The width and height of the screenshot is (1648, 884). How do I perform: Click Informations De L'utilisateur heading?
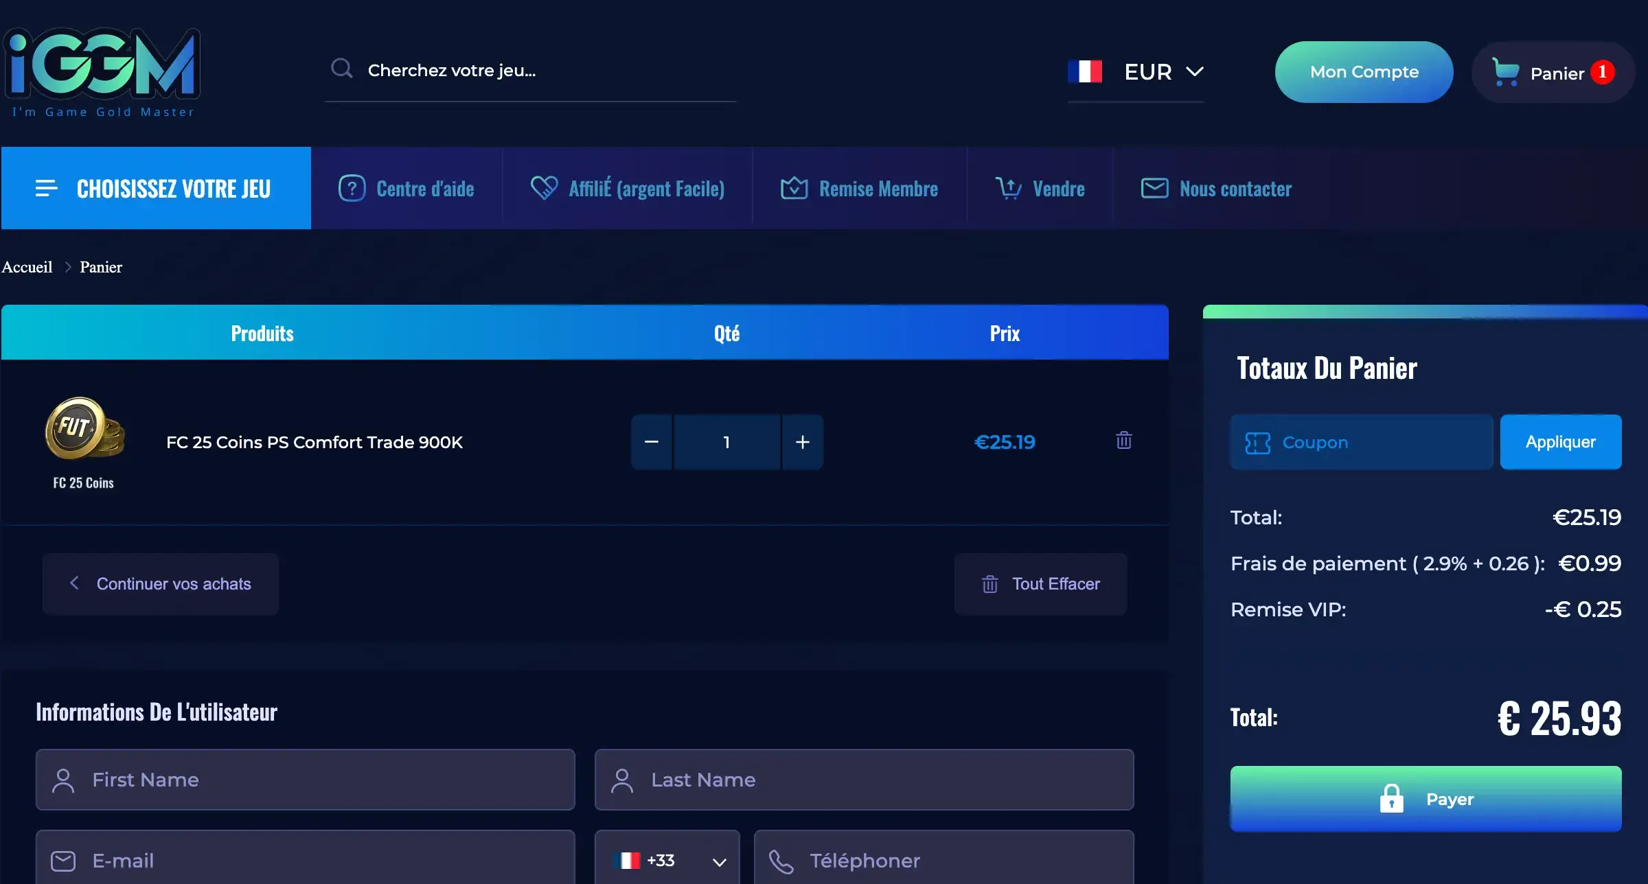157,712
